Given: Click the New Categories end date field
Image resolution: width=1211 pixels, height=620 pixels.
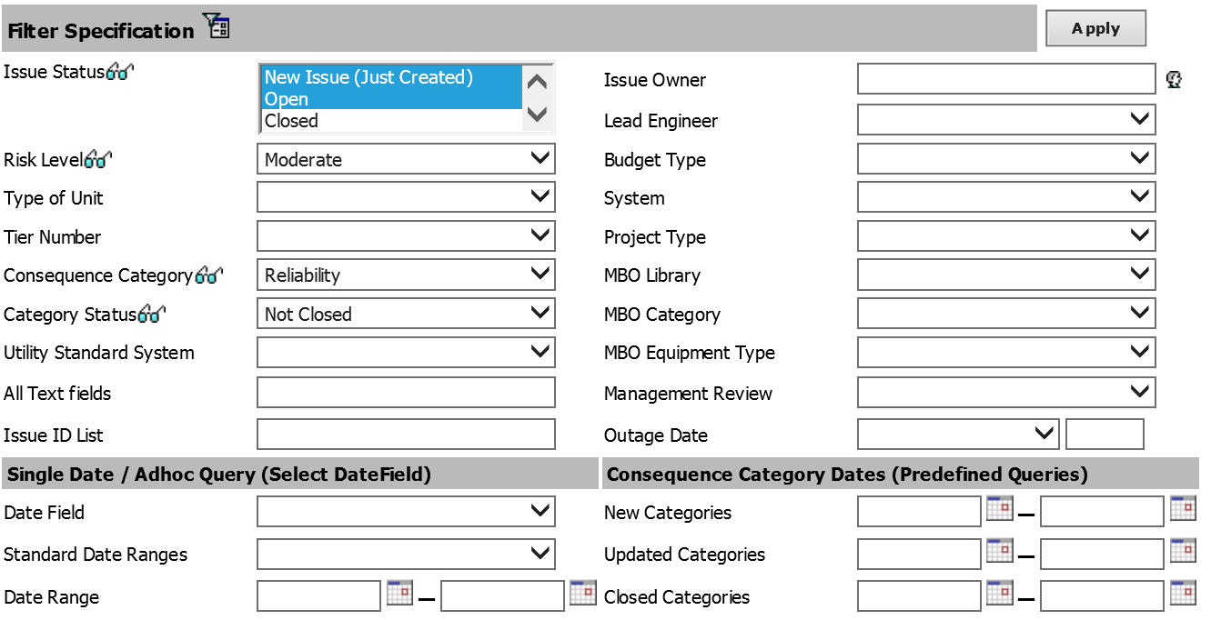Looking at the screenshot, I should [1102, 512].
